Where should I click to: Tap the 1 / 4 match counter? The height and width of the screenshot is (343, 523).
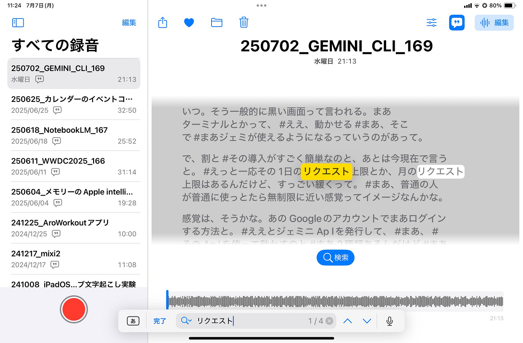[315, 321]
